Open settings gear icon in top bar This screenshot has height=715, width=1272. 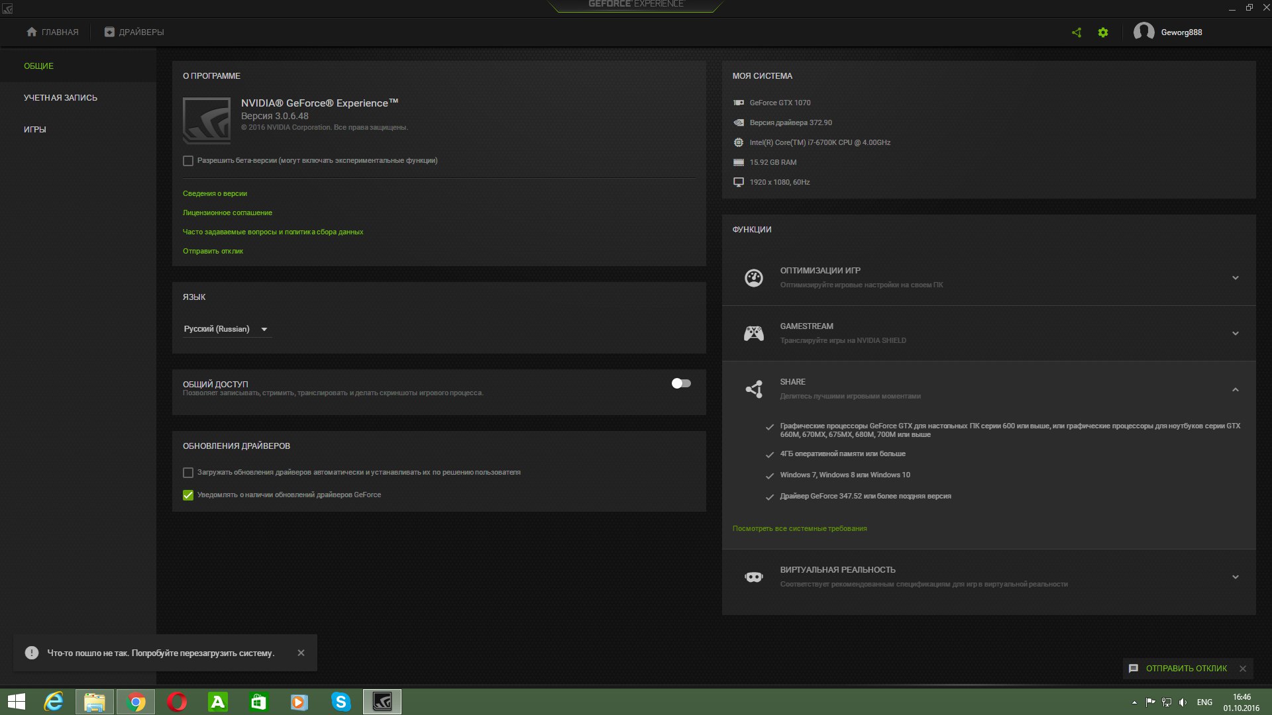tap(1103, 32)
